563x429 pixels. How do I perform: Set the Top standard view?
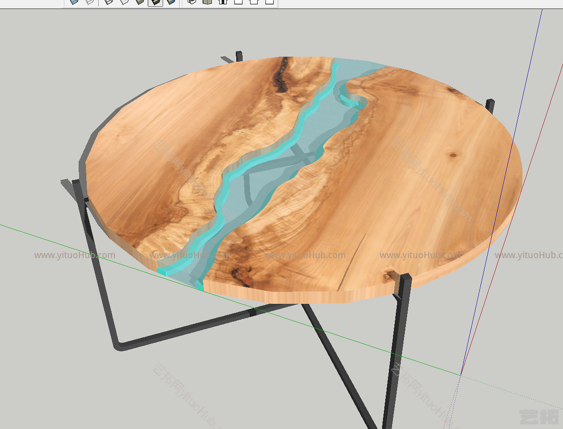point(207,1)
